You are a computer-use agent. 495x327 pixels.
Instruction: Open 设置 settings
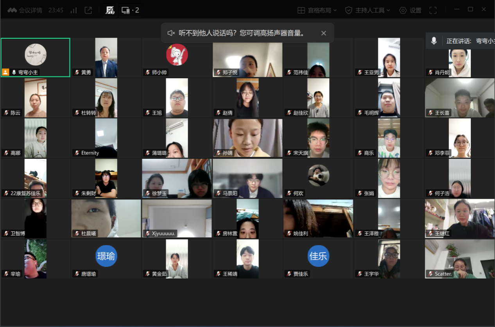(410, 11)
